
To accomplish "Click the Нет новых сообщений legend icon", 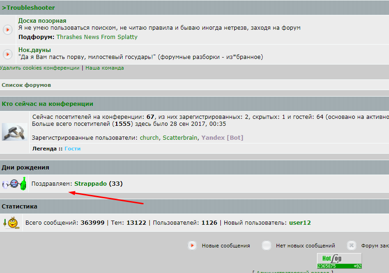I will pyautogui.click(x=266, y=246).
